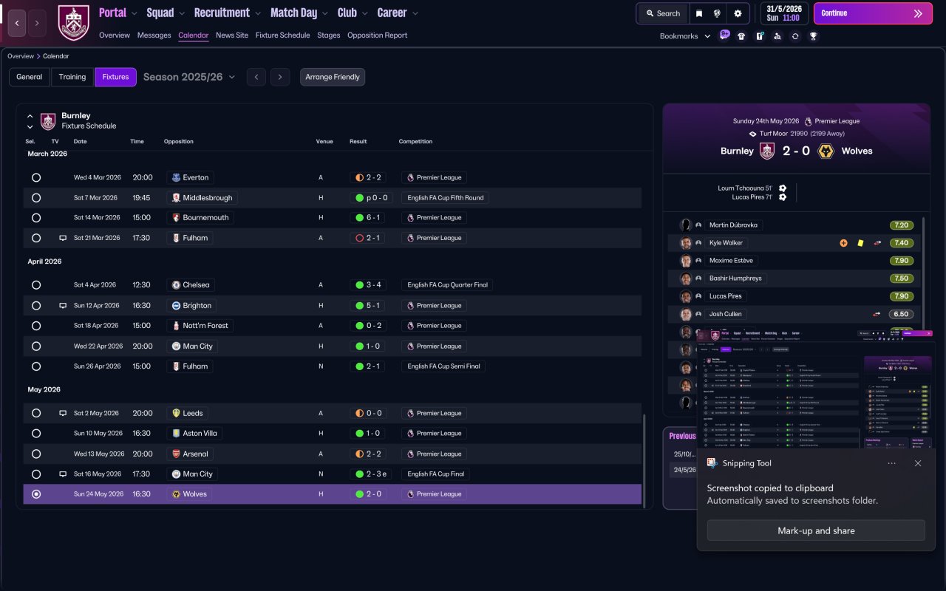Viewport: 946px width, 591px height.
Task: Click Mark-up and share in Snipping Tool notification
Action: pyautogui.click(x=816, y=530)
